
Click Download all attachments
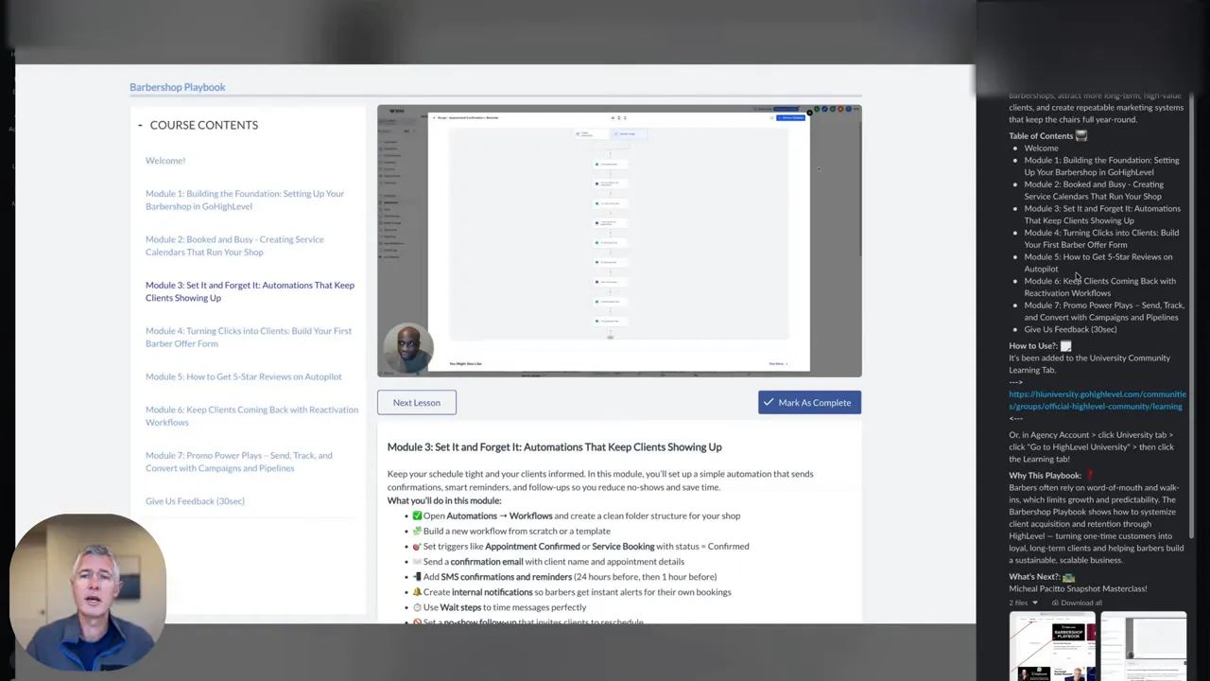point(1076,602)
